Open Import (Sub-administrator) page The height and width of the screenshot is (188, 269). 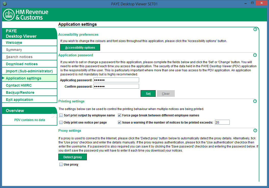click(x=29, y=71)
